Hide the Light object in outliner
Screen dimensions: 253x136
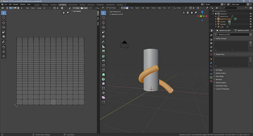tap(250, 27)
